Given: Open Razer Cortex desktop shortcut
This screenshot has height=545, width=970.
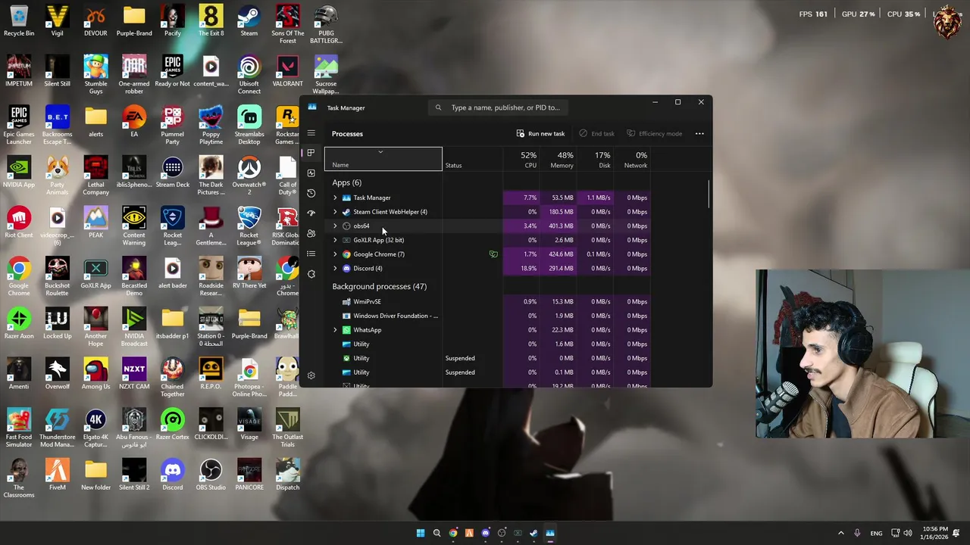Looking at the screenshot, I should [173, 424].
